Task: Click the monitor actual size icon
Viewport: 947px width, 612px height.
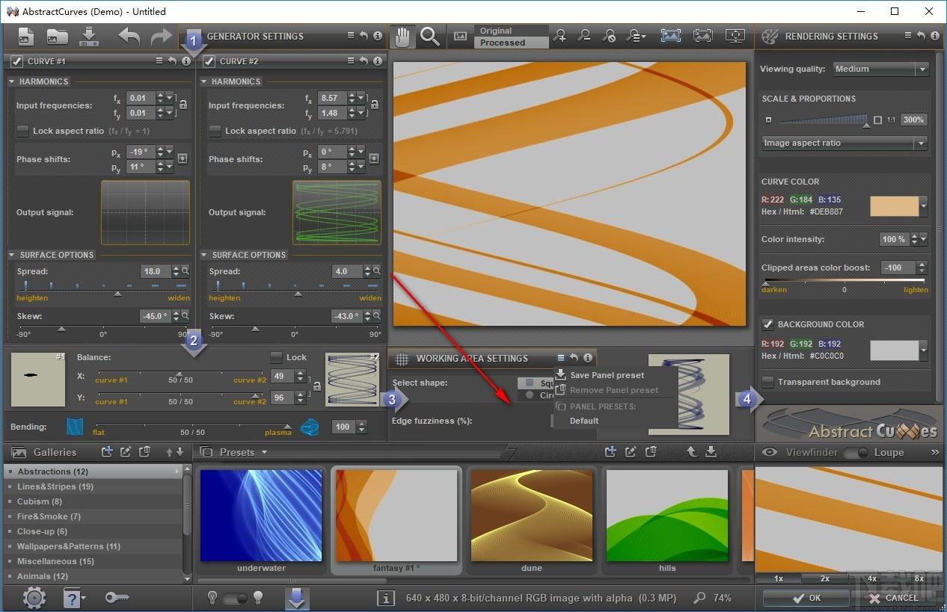Action: pos(735,35)
